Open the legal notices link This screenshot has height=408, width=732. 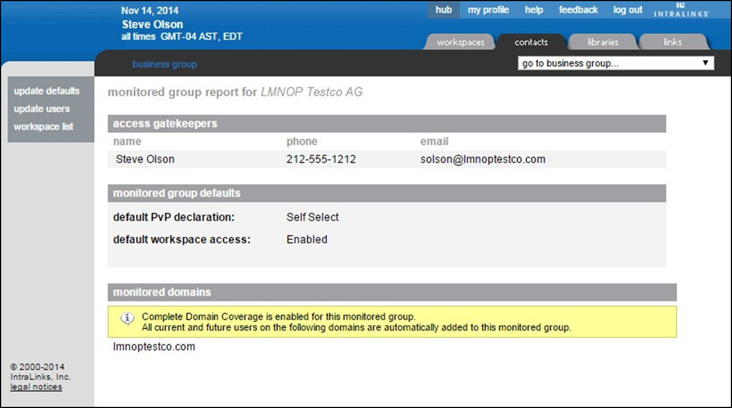pos(36,387)
